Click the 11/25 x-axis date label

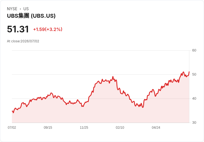tap(84, 127)
